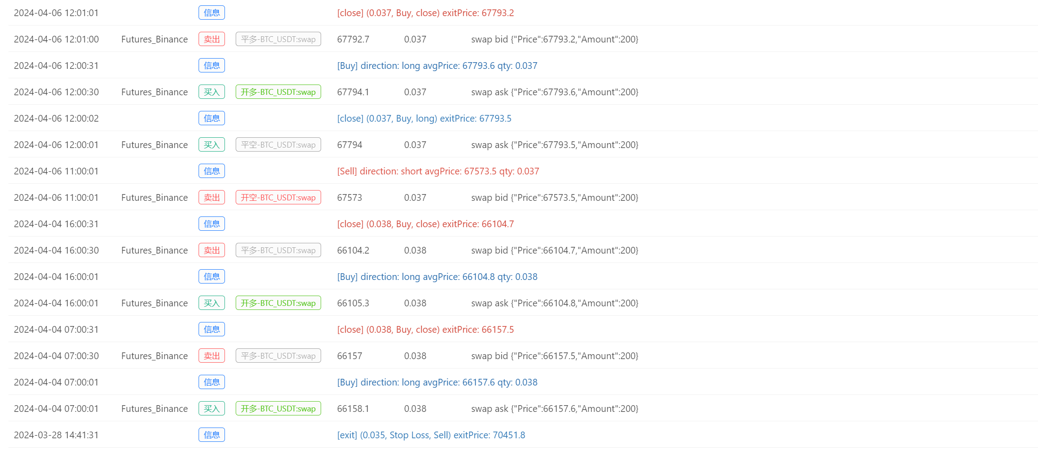Click the red 开空-BTC_USDT:swap tag at 11:00:01
1038x449 pixels.
[278, 197]
